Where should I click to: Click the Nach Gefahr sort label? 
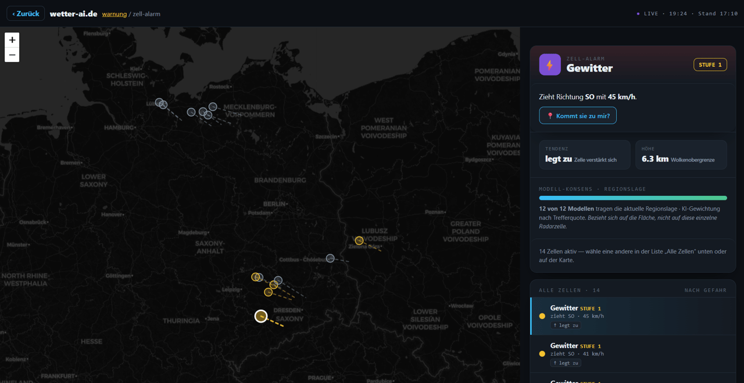(x=705, y=290)
